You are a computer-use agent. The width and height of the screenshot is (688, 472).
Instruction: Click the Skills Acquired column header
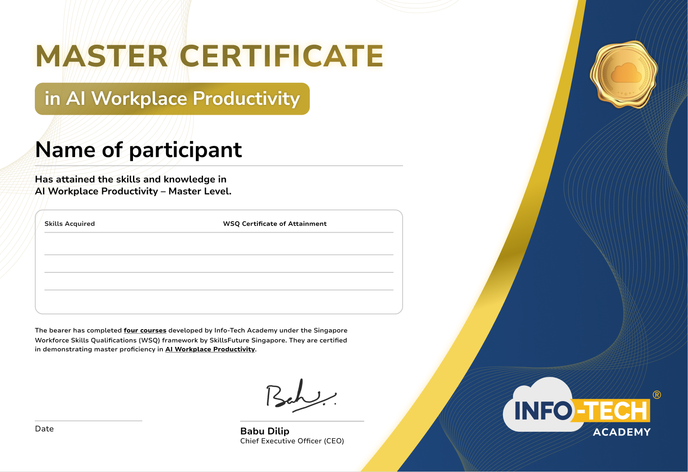click(x=69, y=224)
